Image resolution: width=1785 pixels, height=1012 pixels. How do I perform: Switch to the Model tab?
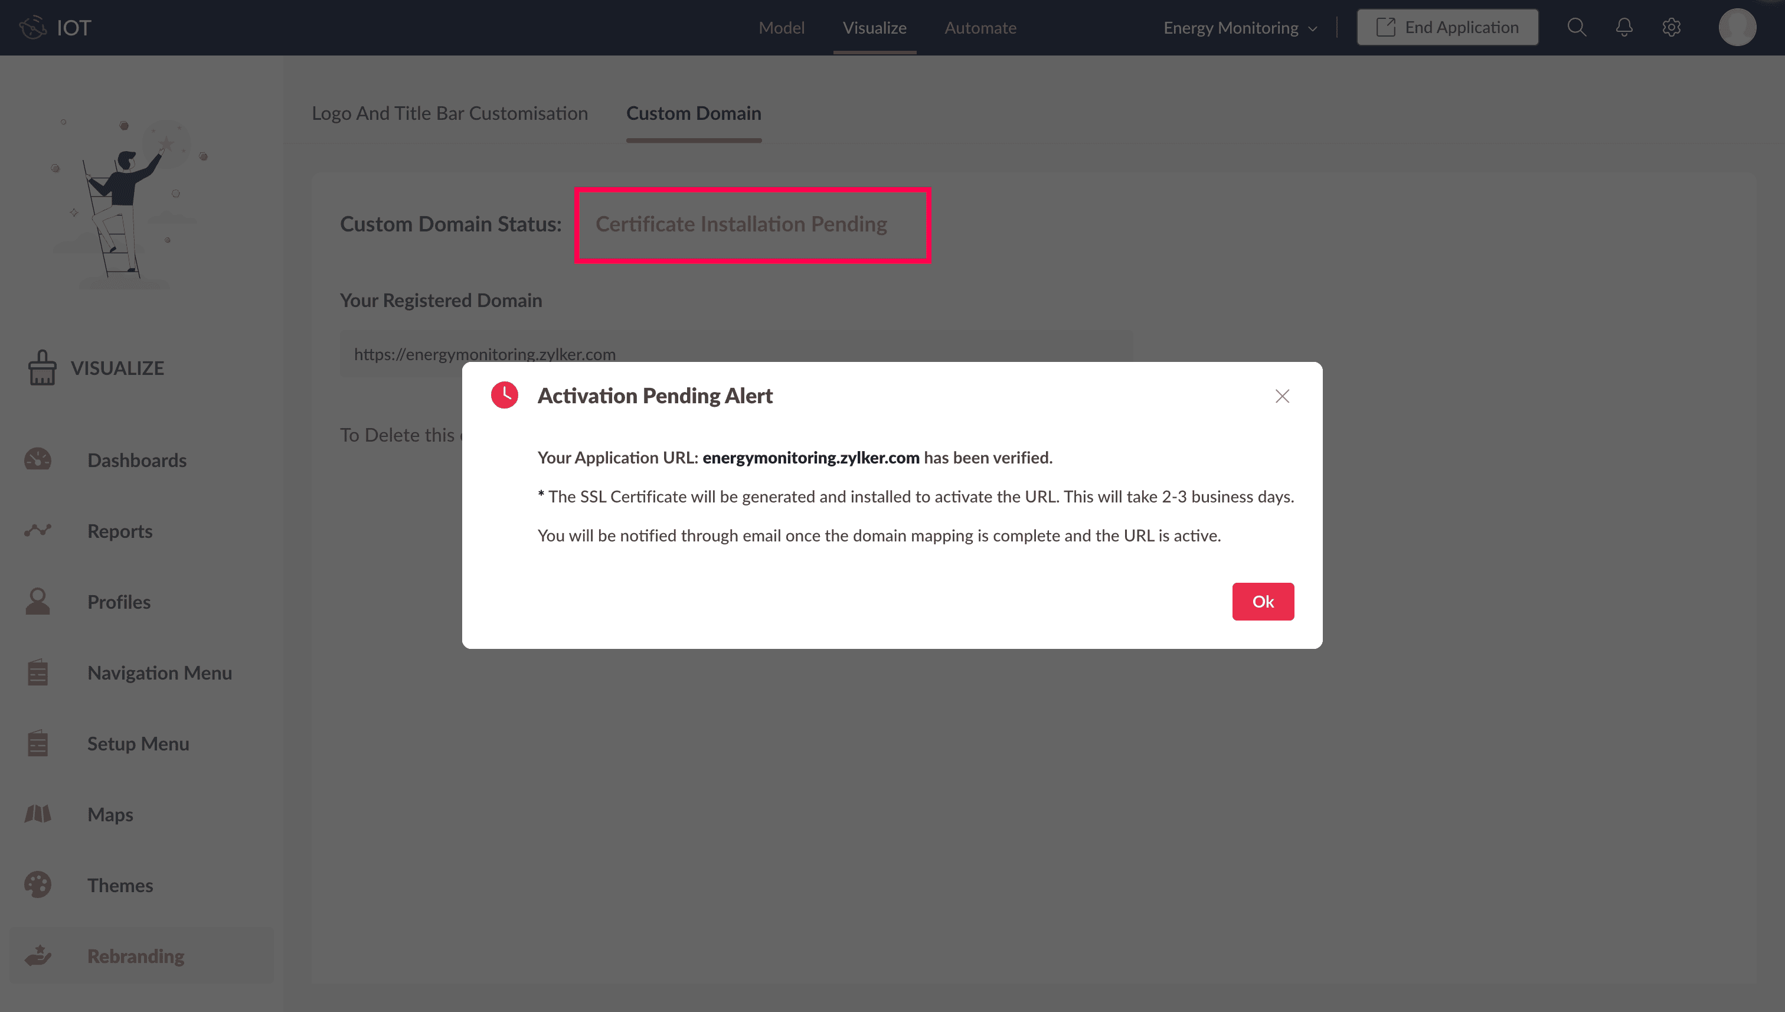[781, 28]
